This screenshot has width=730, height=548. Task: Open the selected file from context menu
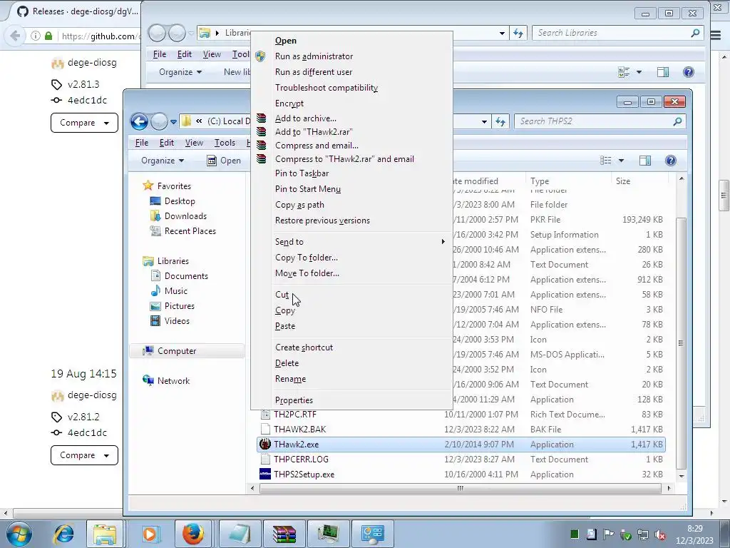click(285, 41)
